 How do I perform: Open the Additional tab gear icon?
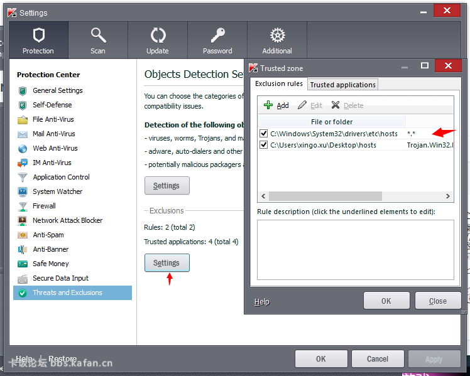278,35
